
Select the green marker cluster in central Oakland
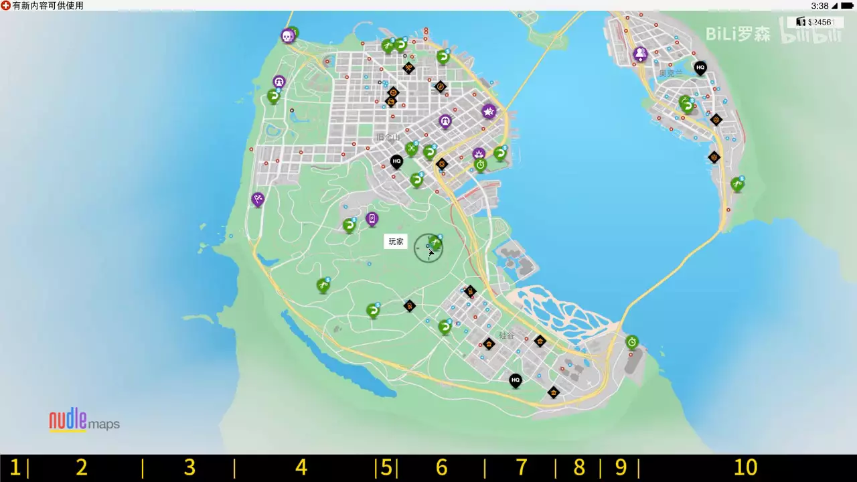[x=686, y=105]
